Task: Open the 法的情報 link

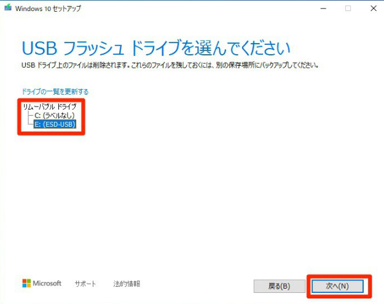Action: click(x=127, y=284)
